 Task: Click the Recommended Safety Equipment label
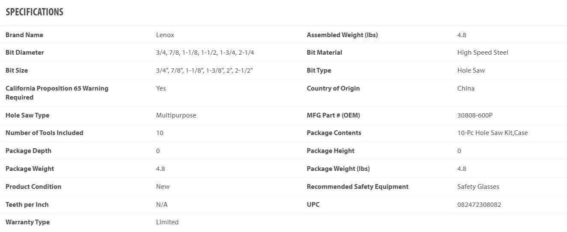click(358, 187)
